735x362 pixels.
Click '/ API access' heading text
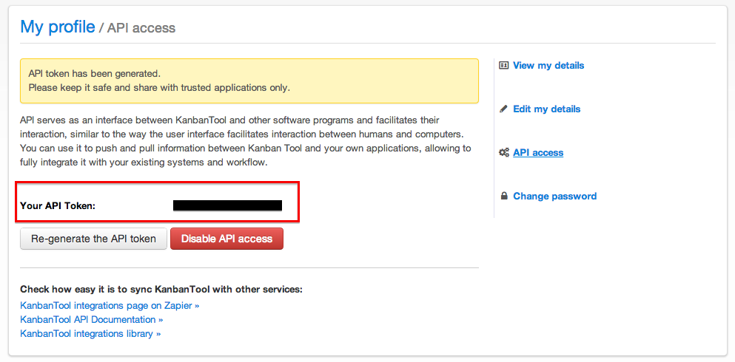138,28
